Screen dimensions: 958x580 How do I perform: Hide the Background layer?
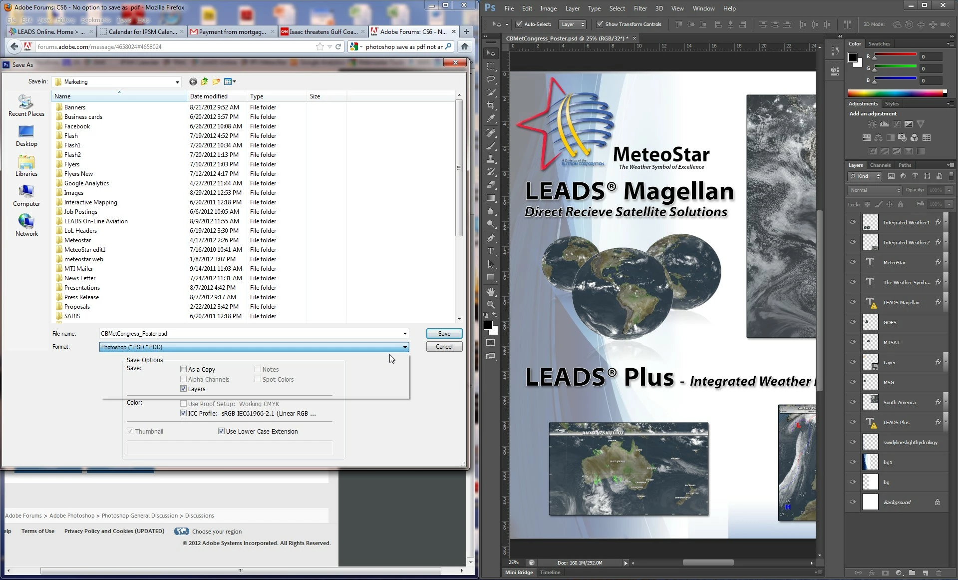[x=853, y=502]
